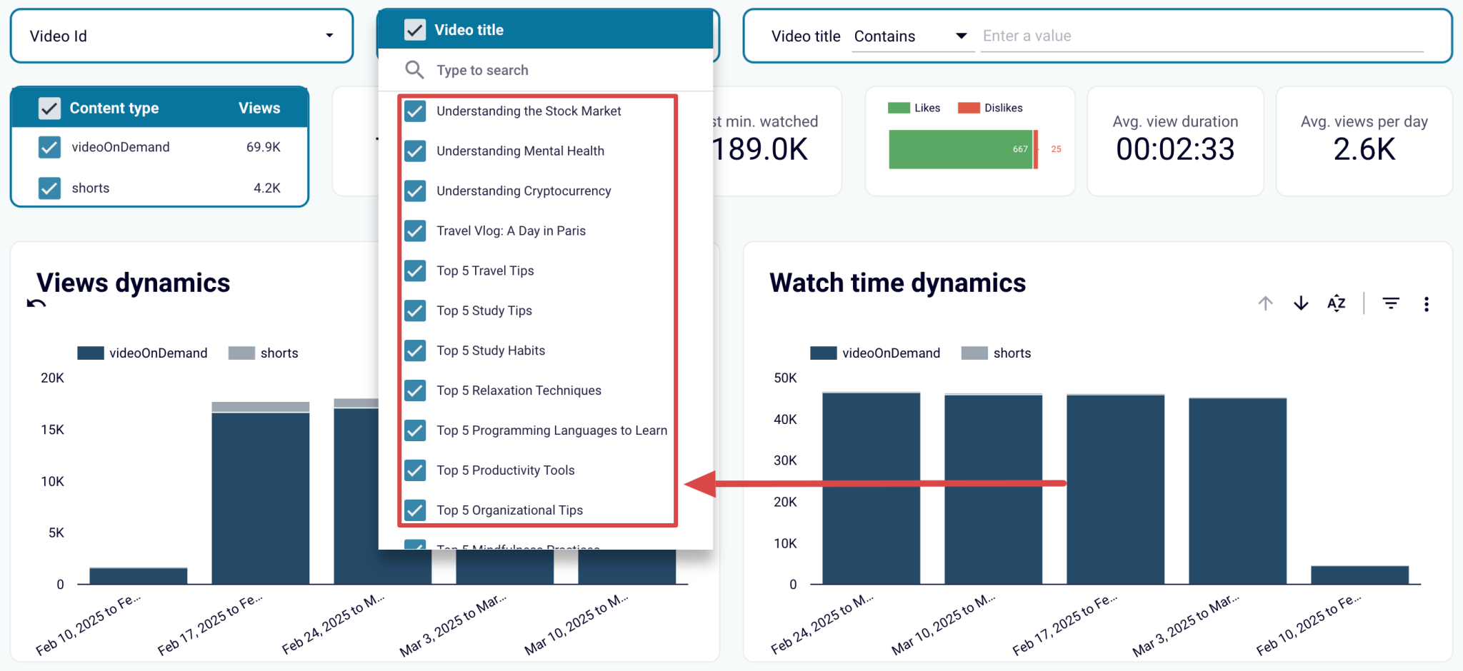Open the three-dot options menu on Watch time chart

[1426, 303]
